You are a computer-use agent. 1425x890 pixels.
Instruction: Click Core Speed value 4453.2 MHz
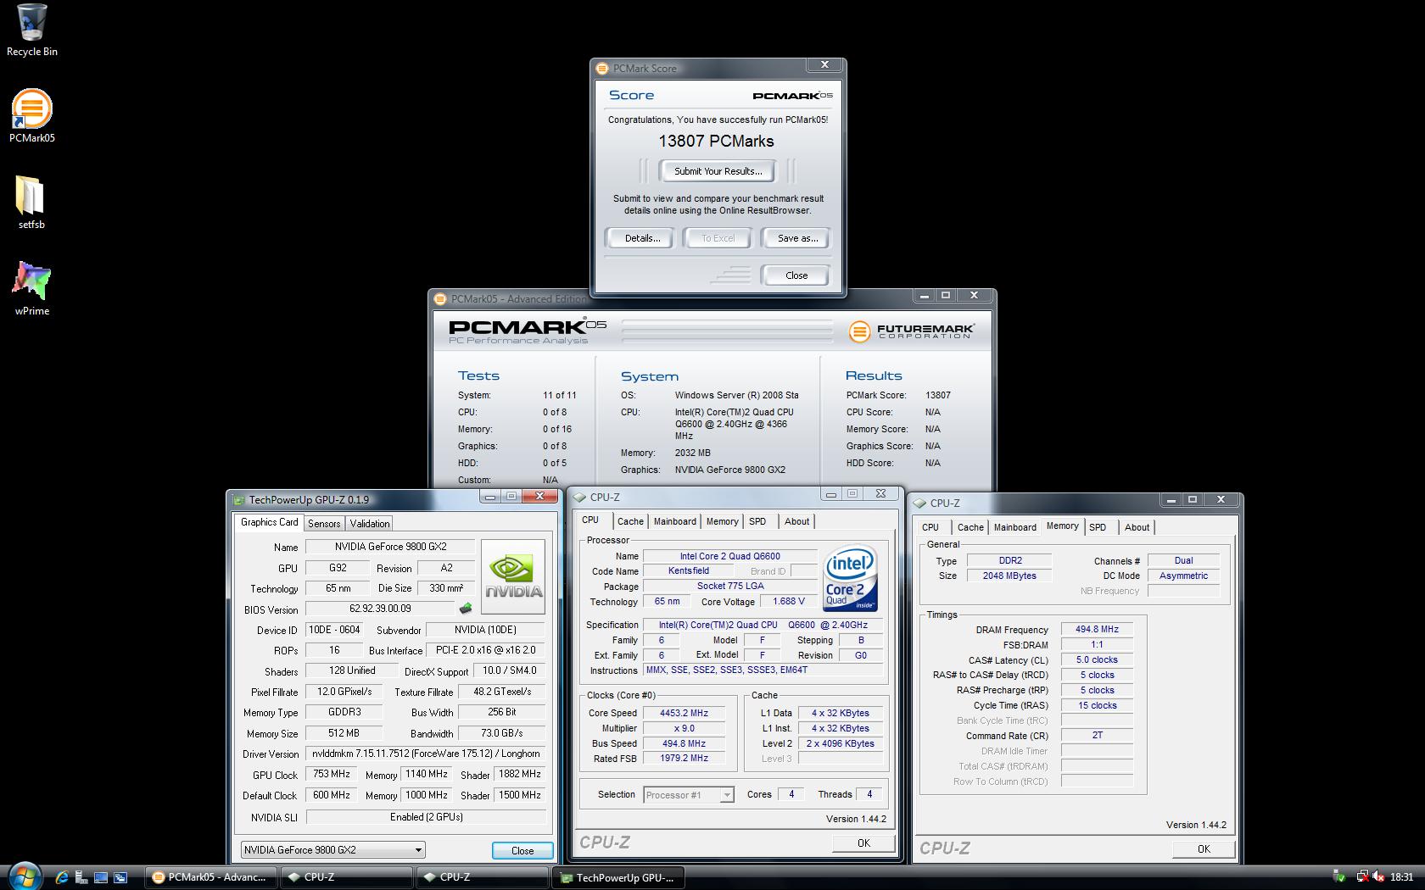coord(684,713)
